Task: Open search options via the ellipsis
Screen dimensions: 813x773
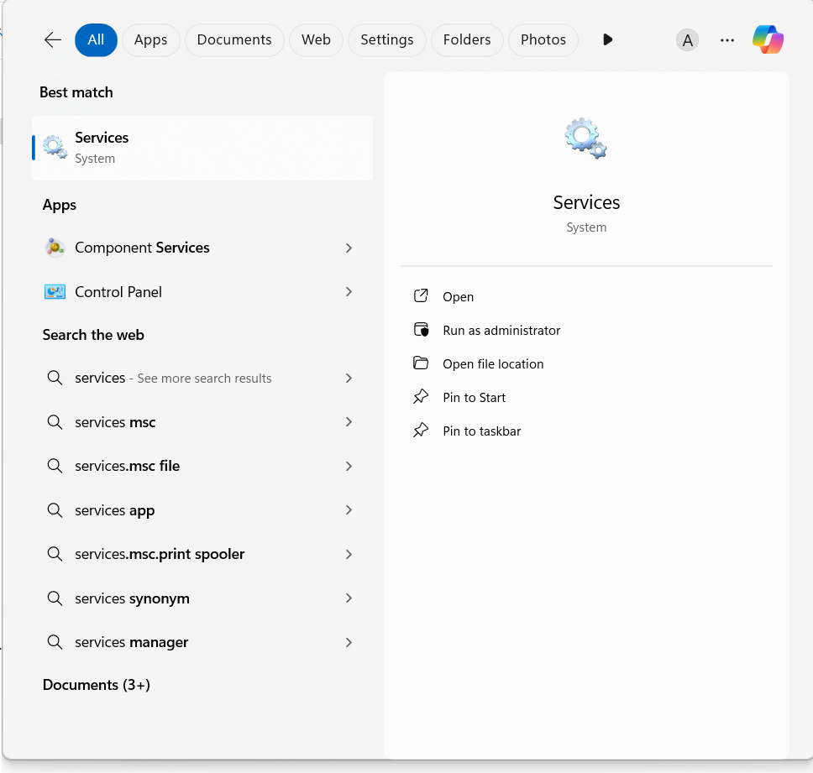Action: pos(726,39)
